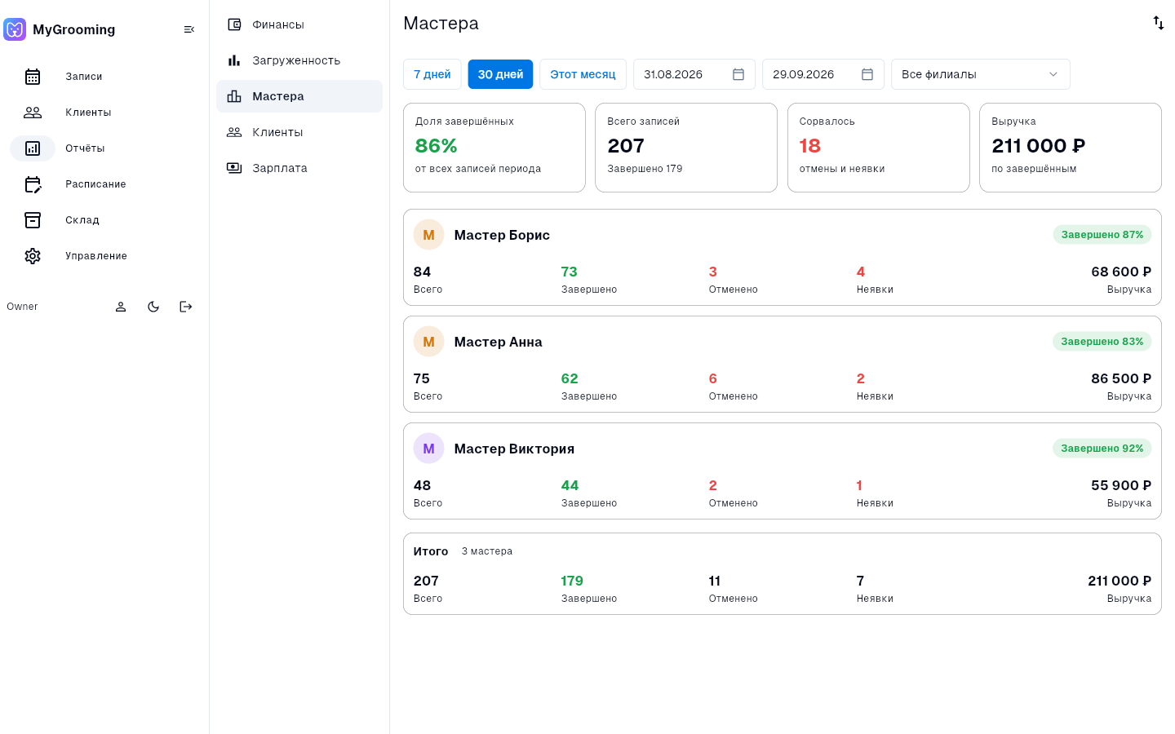Click Склад label in sidebar

pos(82,220)
